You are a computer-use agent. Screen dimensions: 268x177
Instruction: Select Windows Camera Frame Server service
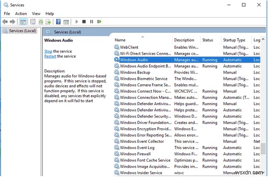pos(187,85)
